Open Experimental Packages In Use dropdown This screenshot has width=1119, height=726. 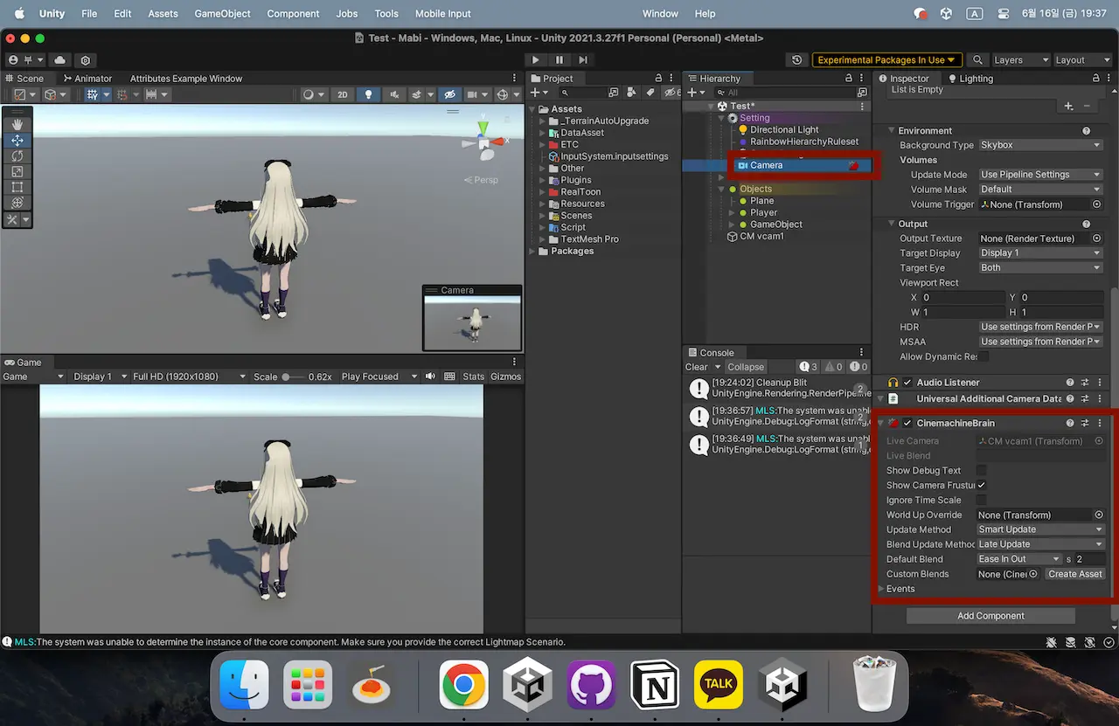tap(887, 59)
